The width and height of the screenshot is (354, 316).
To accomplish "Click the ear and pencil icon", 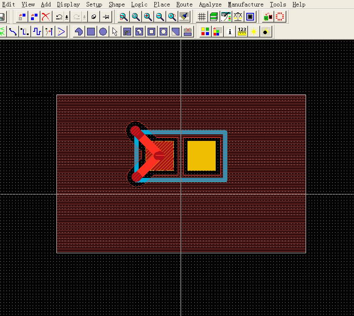I will click(x=226, y=17).
